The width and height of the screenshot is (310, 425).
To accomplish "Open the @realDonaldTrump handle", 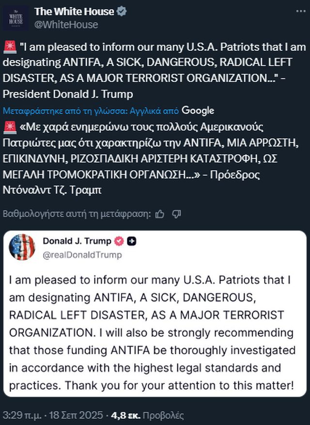I will [x=82, y=255].
